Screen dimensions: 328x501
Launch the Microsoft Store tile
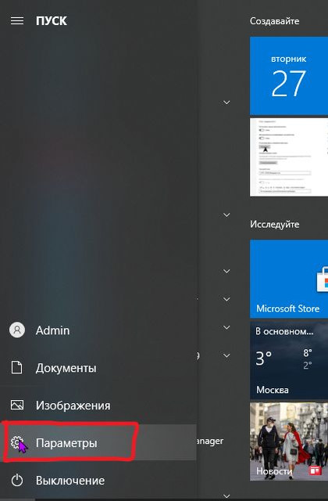tap(289, 279)
